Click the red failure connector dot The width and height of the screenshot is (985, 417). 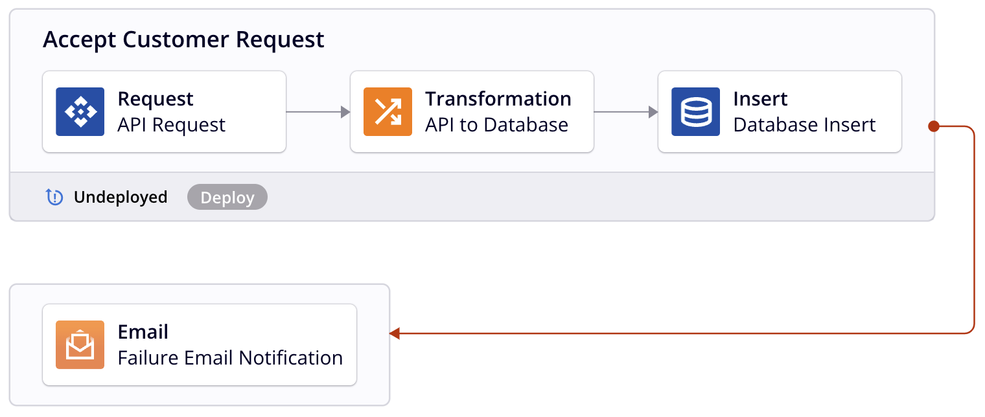pyautogui.click(x=933, y=126)
